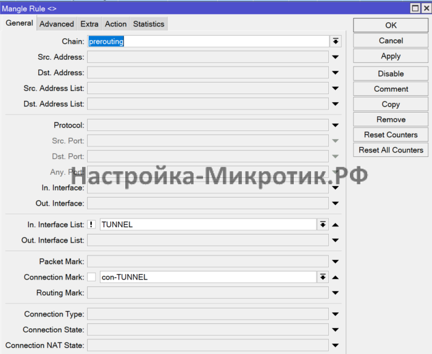Maximize the Mangle Rule window

click(415, 8)
